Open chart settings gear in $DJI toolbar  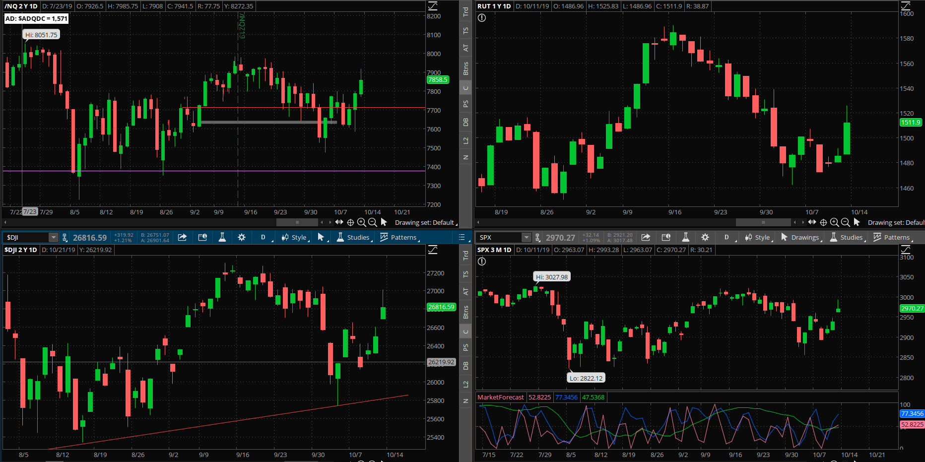pos(242,237)
